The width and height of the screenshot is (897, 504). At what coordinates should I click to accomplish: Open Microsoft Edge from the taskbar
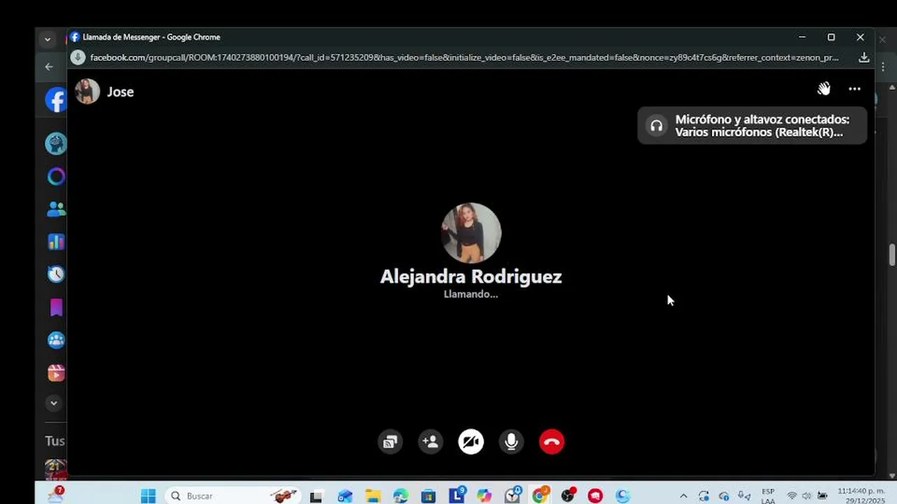pos(401,496)
